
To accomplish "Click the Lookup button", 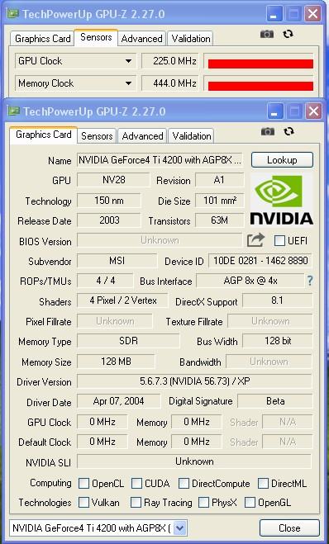I will tap(282, 160).
